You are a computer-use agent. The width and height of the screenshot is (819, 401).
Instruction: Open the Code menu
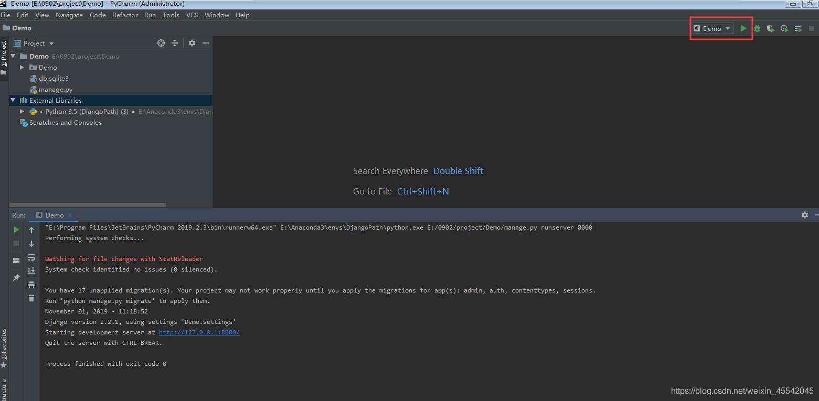point(98,15)
